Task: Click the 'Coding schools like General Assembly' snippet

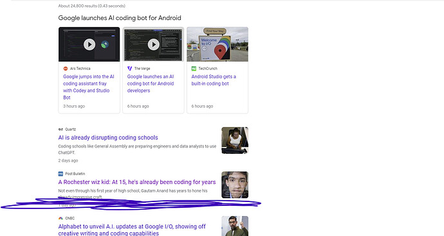Action: tap(137, 149)
